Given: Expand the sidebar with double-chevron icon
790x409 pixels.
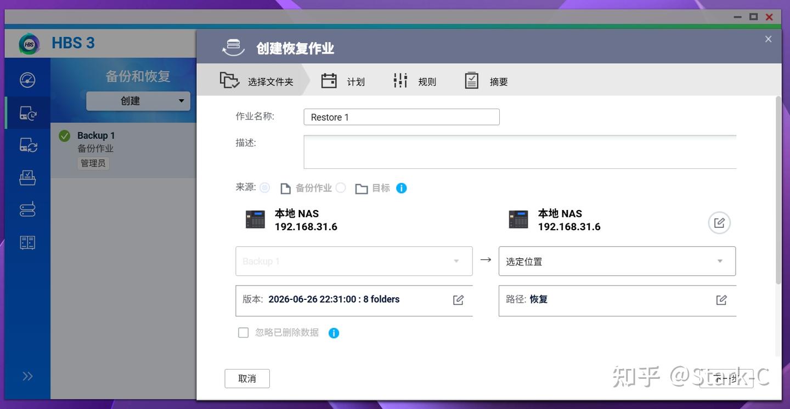Looking at the screenshot, I should pos(27,376).
